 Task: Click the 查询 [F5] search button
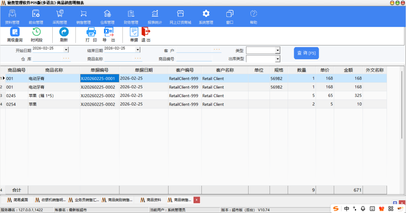(306, 53)
